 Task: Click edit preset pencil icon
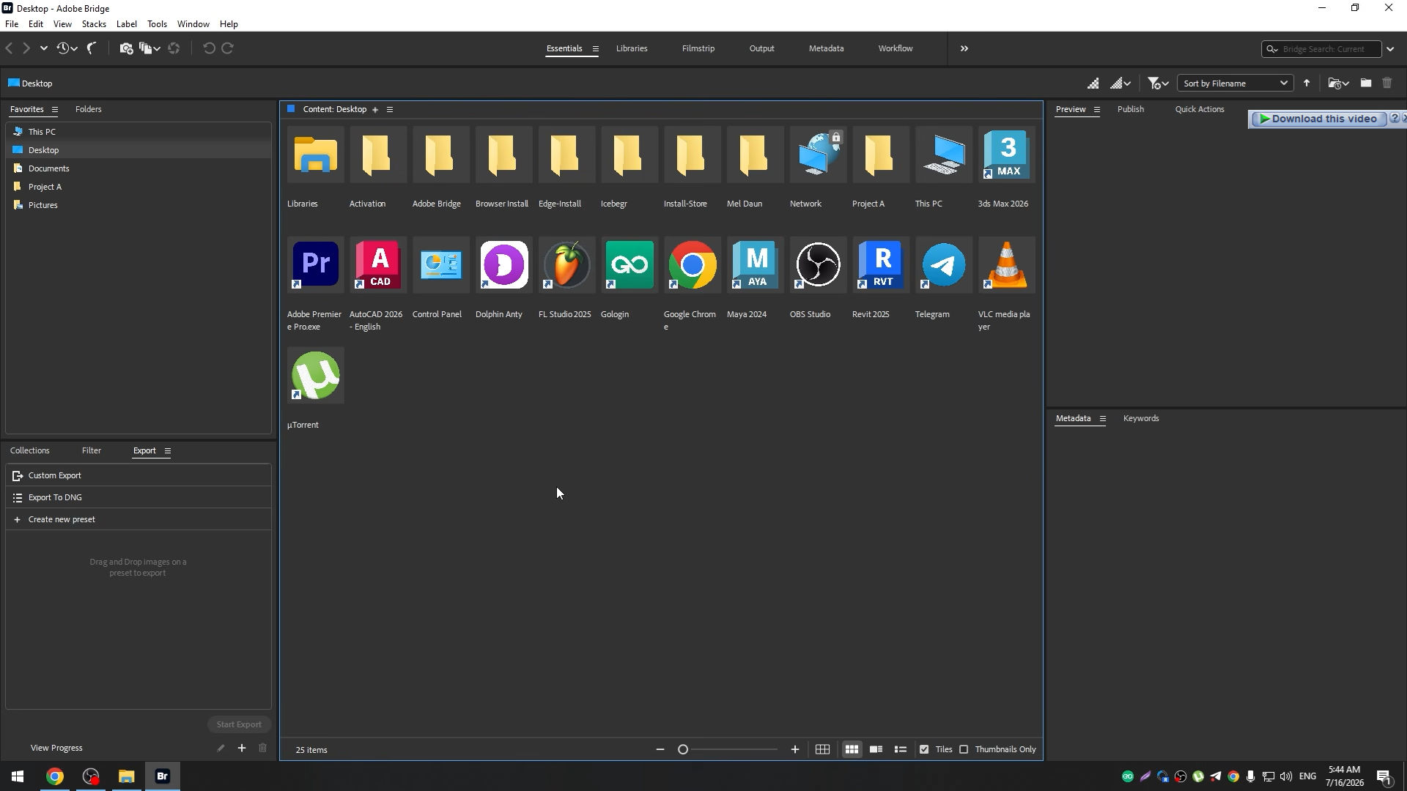pyautogui.click(x=221, y=748)
